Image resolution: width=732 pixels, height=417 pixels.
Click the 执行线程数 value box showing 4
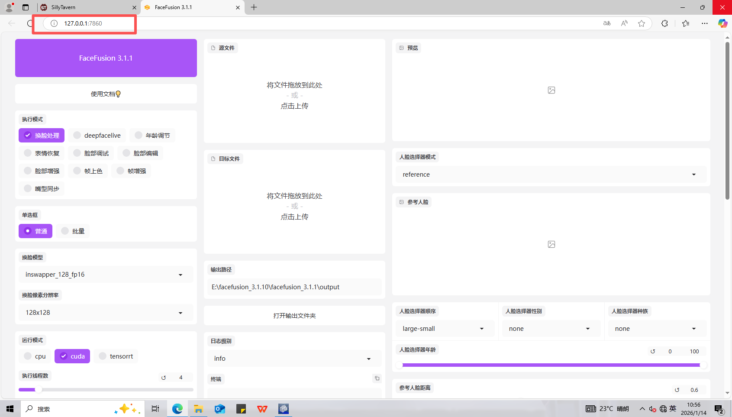click(x=181, y=378)
